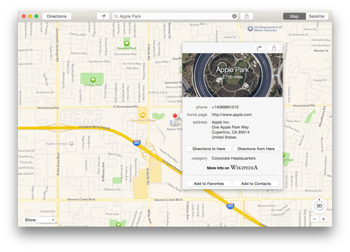Click the Interstate 280 shield near Miramar Ave
This screenshot has height=252, width=350.
pyautogui.click(x=230, y=206)
